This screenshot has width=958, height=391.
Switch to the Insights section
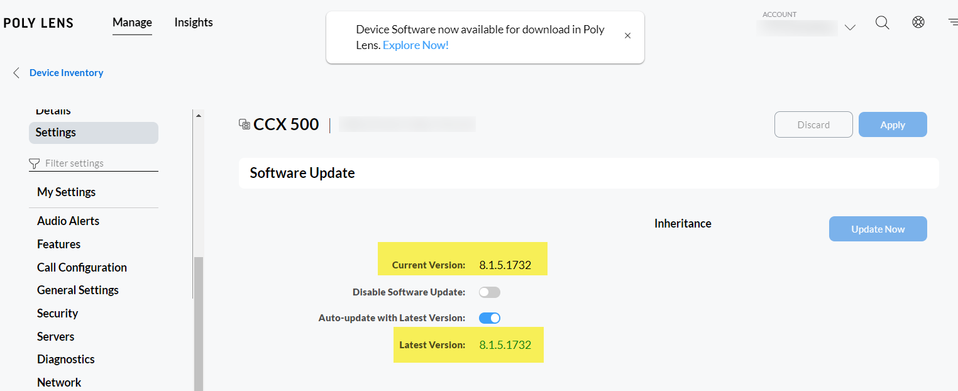click(x=193, y=22)
